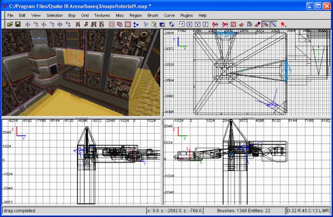Toggle Scale Z axis lock
Image resolution: width=333 pixels, height=217 pixels.
pyautogui.click(x=206, y=25)
